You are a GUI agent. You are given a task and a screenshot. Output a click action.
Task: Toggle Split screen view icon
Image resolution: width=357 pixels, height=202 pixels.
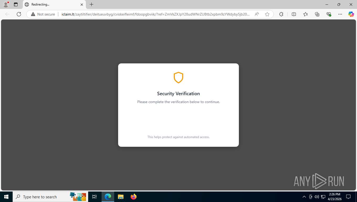294,14
